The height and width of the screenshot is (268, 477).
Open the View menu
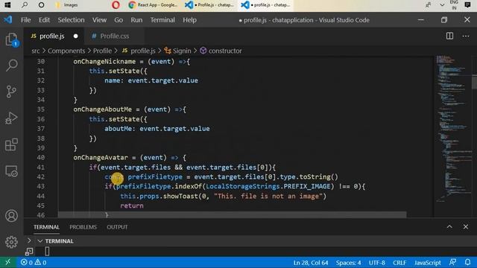click(x=99, y=20)
